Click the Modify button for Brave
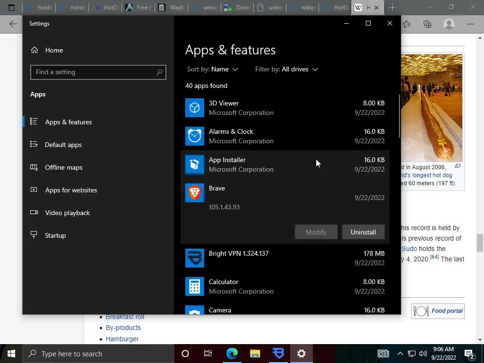484x363 pixels. pos(316,232)
